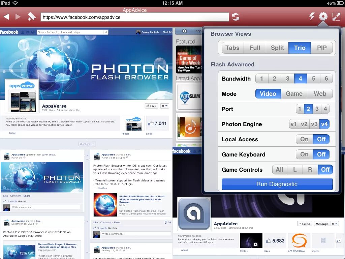Set Game Controls to All
This screenshot has width=345, height=259.
279,170
